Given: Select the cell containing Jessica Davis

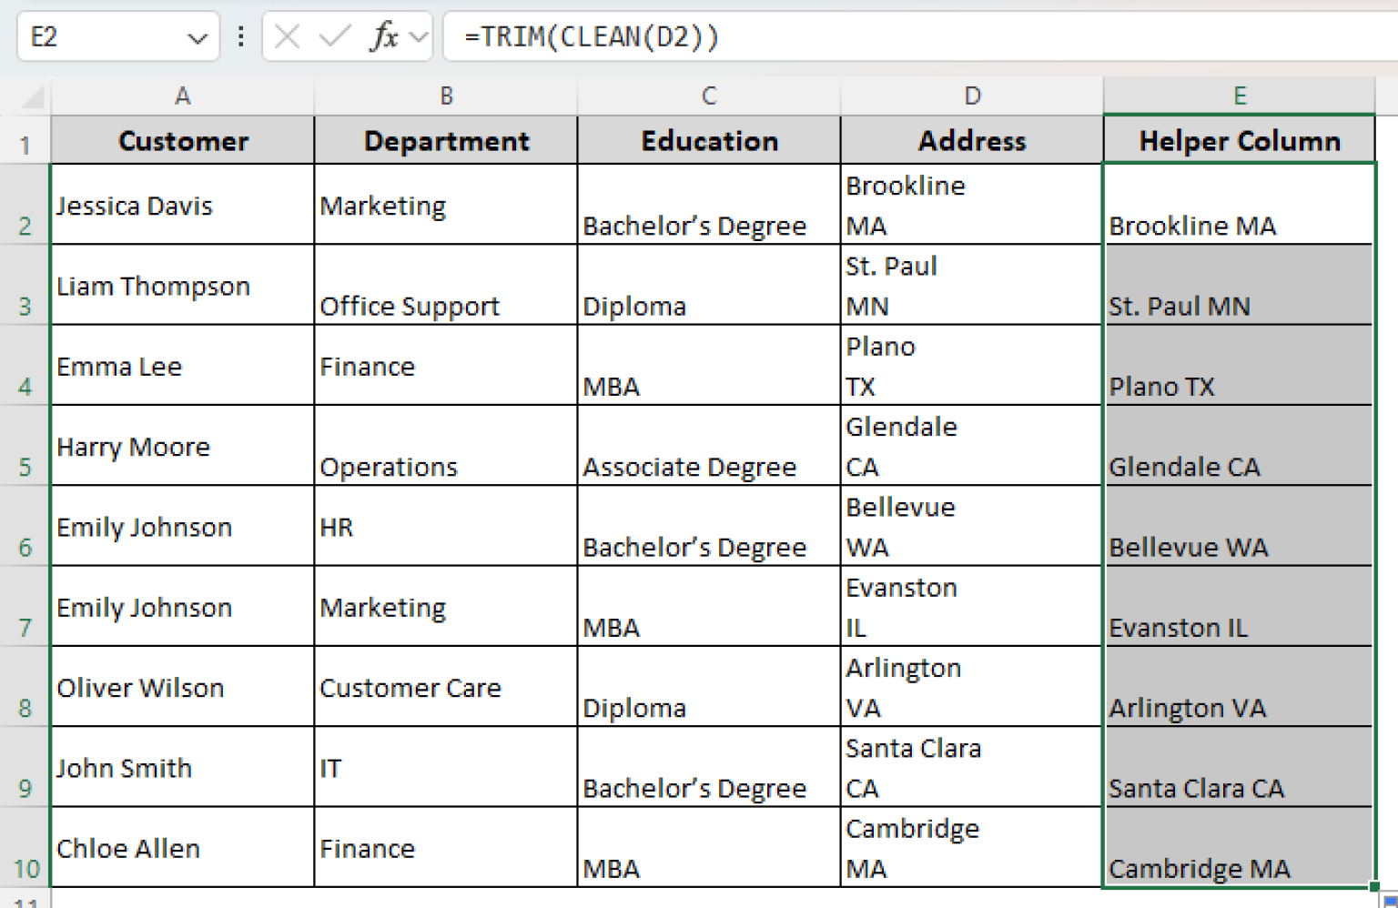Looking at the screenshot, I should coord(182,205).
